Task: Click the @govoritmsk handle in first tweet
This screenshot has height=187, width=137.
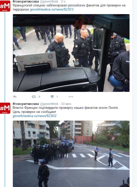Action: pyautogui.click(x=49, y=2)
